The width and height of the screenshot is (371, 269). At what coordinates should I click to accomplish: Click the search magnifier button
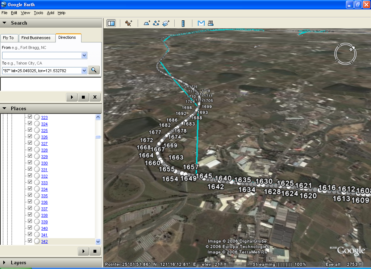[x=94, y=70]
